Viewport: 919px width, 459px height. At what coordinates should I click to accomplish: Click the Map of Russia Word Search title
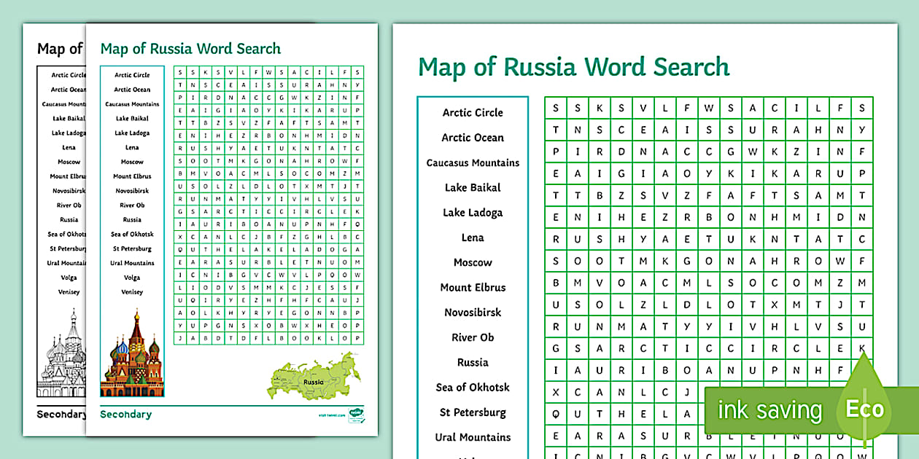(x=573, y=66)
